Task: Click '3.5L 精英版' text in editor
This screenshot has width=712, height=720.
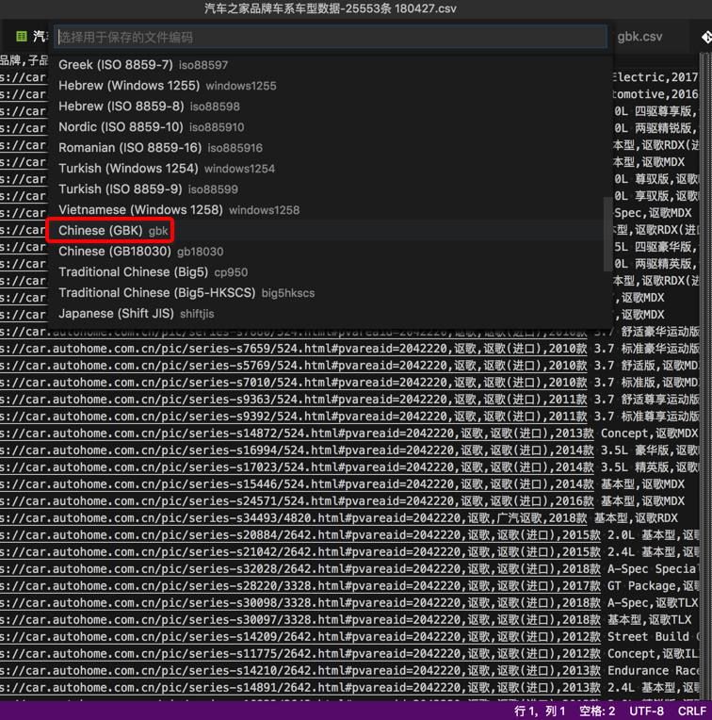Action: point(635,467)
